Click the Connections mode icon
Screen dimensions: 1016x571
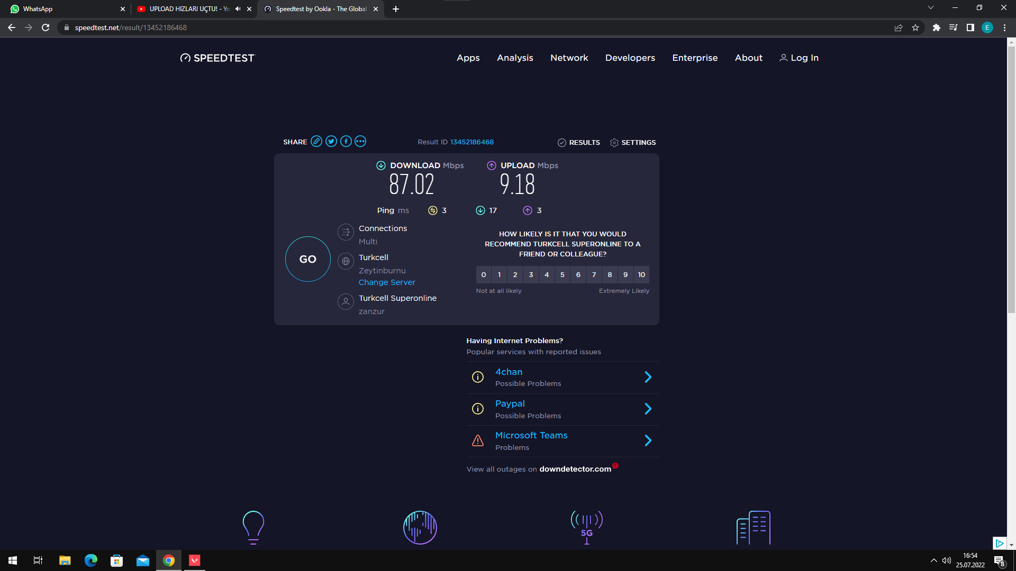click(346, 232)
